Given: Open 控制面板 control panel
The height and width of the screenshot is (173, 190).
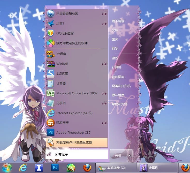Looking at the screenshot, I should tap(118, 77).
